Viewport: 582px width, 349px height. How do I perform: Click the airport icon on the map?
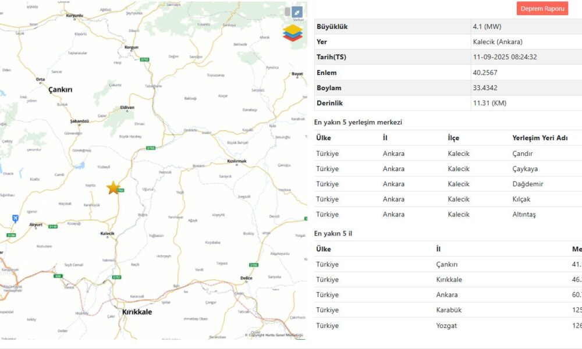click(15, 218)
